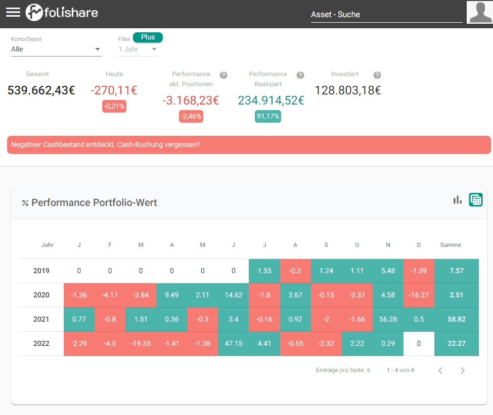The image size is (493, 415).
Task: Open the 1 Jahr filter dropdown
Action: pyautogui.click(x=138, y=49)
